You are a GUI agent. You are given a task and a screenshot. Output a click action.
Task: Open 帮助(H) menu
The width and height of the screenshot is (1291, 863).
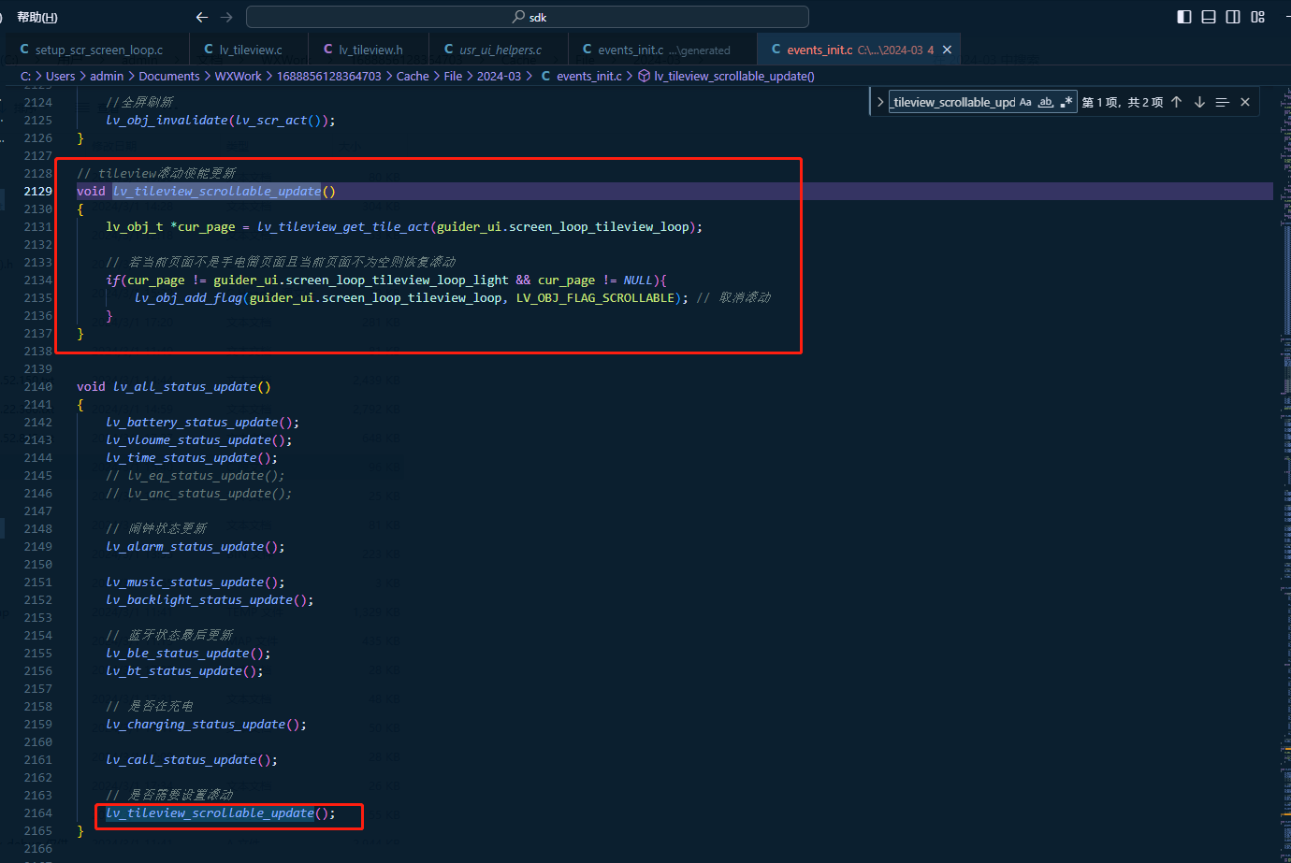(x=36, y=17)
